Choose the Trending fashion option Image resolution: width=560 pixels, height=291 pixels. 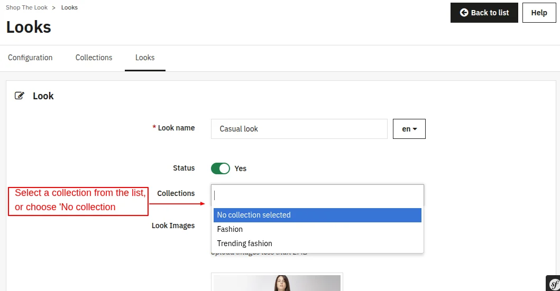[317, 243]
